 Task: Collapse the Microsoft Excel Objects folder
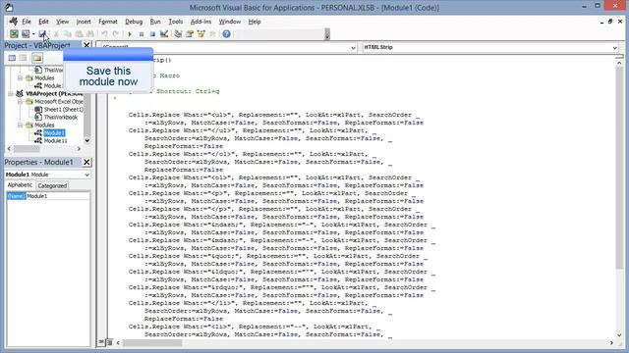click(x=20, y=102)
